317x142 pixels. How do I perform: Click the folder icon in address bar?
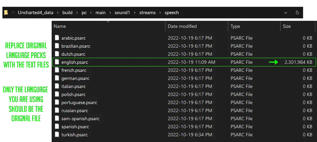[x=6, y=12]
